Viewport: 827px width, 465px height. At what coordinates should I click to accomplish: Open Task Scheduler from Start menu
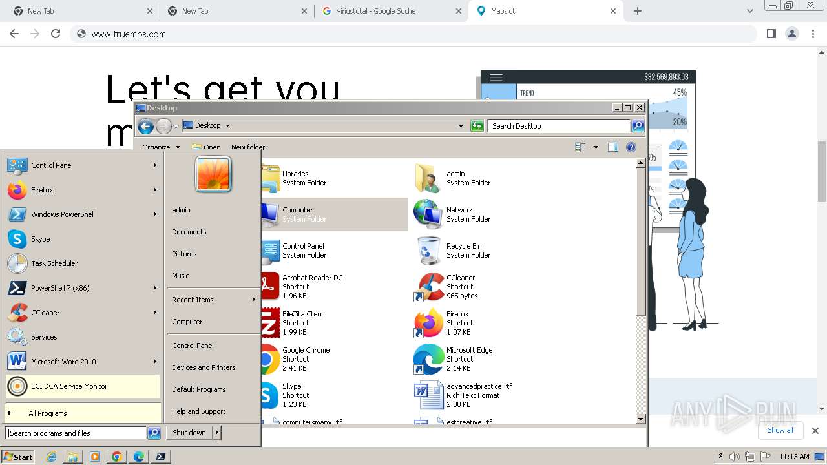click(82, 263)
